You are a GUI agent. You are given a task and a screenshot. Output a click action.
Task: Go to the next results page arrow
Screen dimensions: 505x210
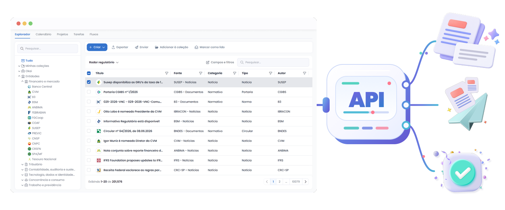(305, 182)
